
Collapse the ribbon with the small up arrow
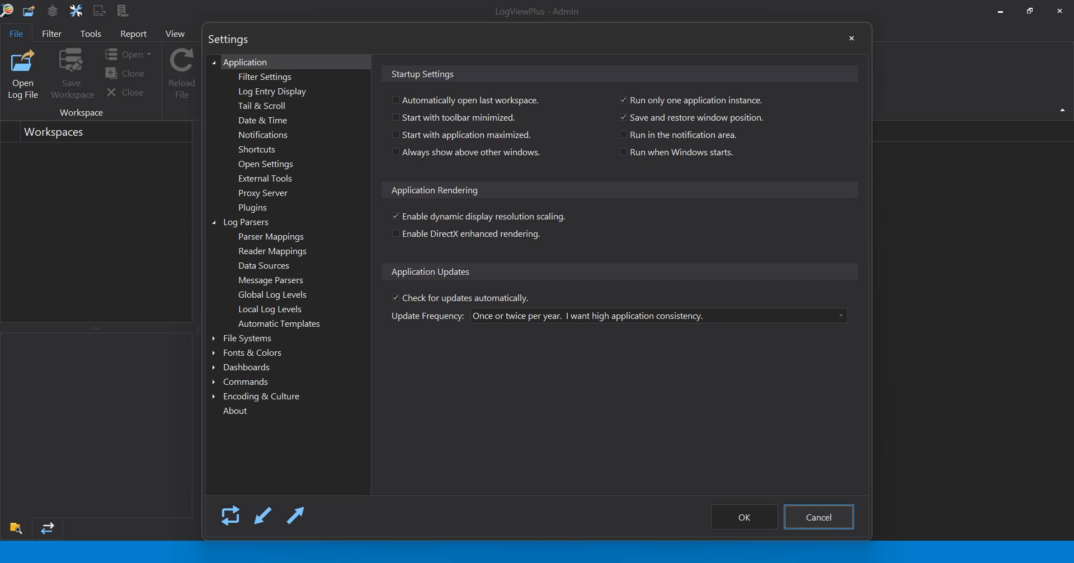point(1062,110)
